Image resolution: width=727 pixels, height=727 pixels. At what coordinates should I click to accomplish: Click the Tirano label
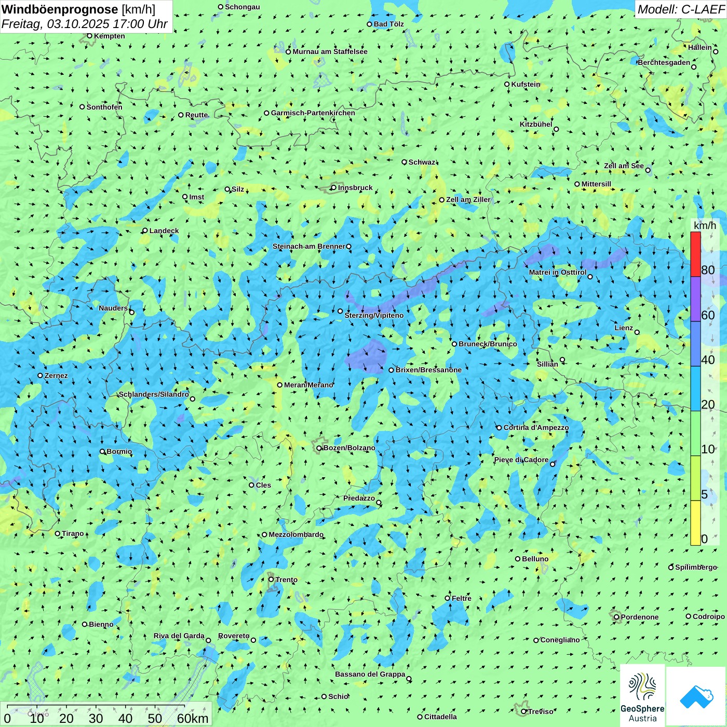point(73,533)
